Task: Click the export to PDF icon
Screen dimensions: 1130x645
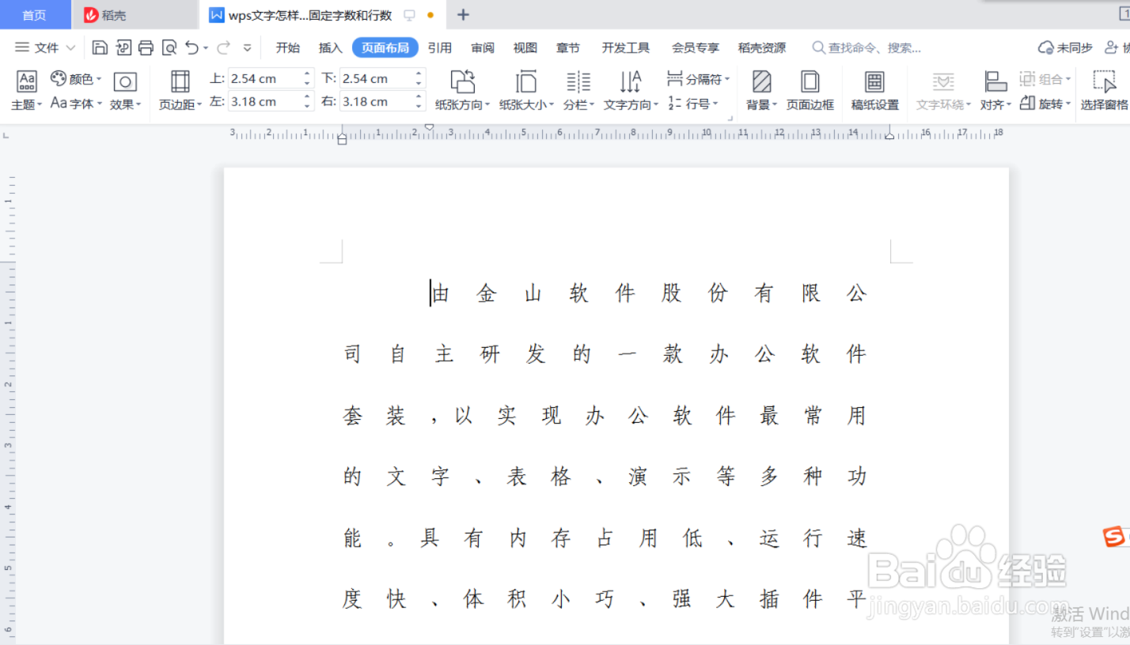Action: [x=123, y=48]
